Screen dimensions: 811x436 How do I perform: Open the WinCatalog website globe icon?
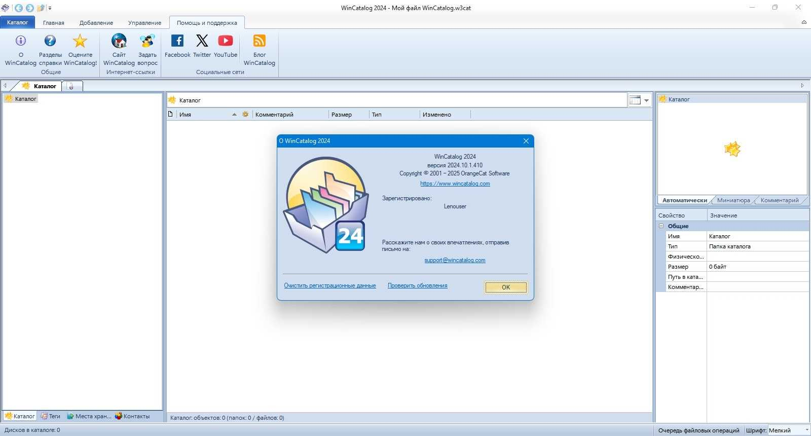[x=119, y=41]
